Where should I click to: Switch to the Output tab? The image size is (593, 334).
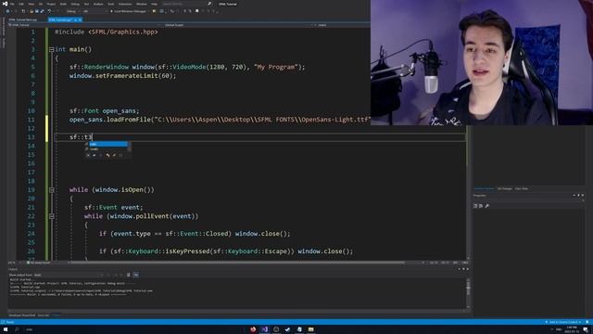tap(56, 315)
